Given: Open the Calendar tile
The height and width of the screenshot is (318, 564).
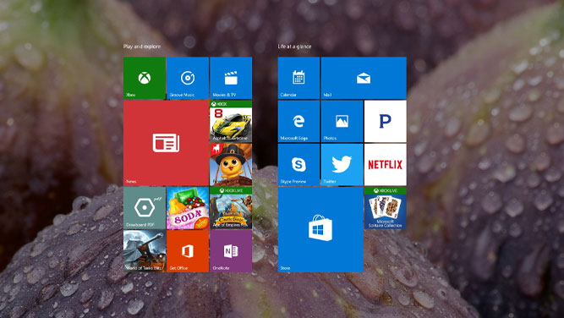Looking at the screenshot, I should pos(298,78).
